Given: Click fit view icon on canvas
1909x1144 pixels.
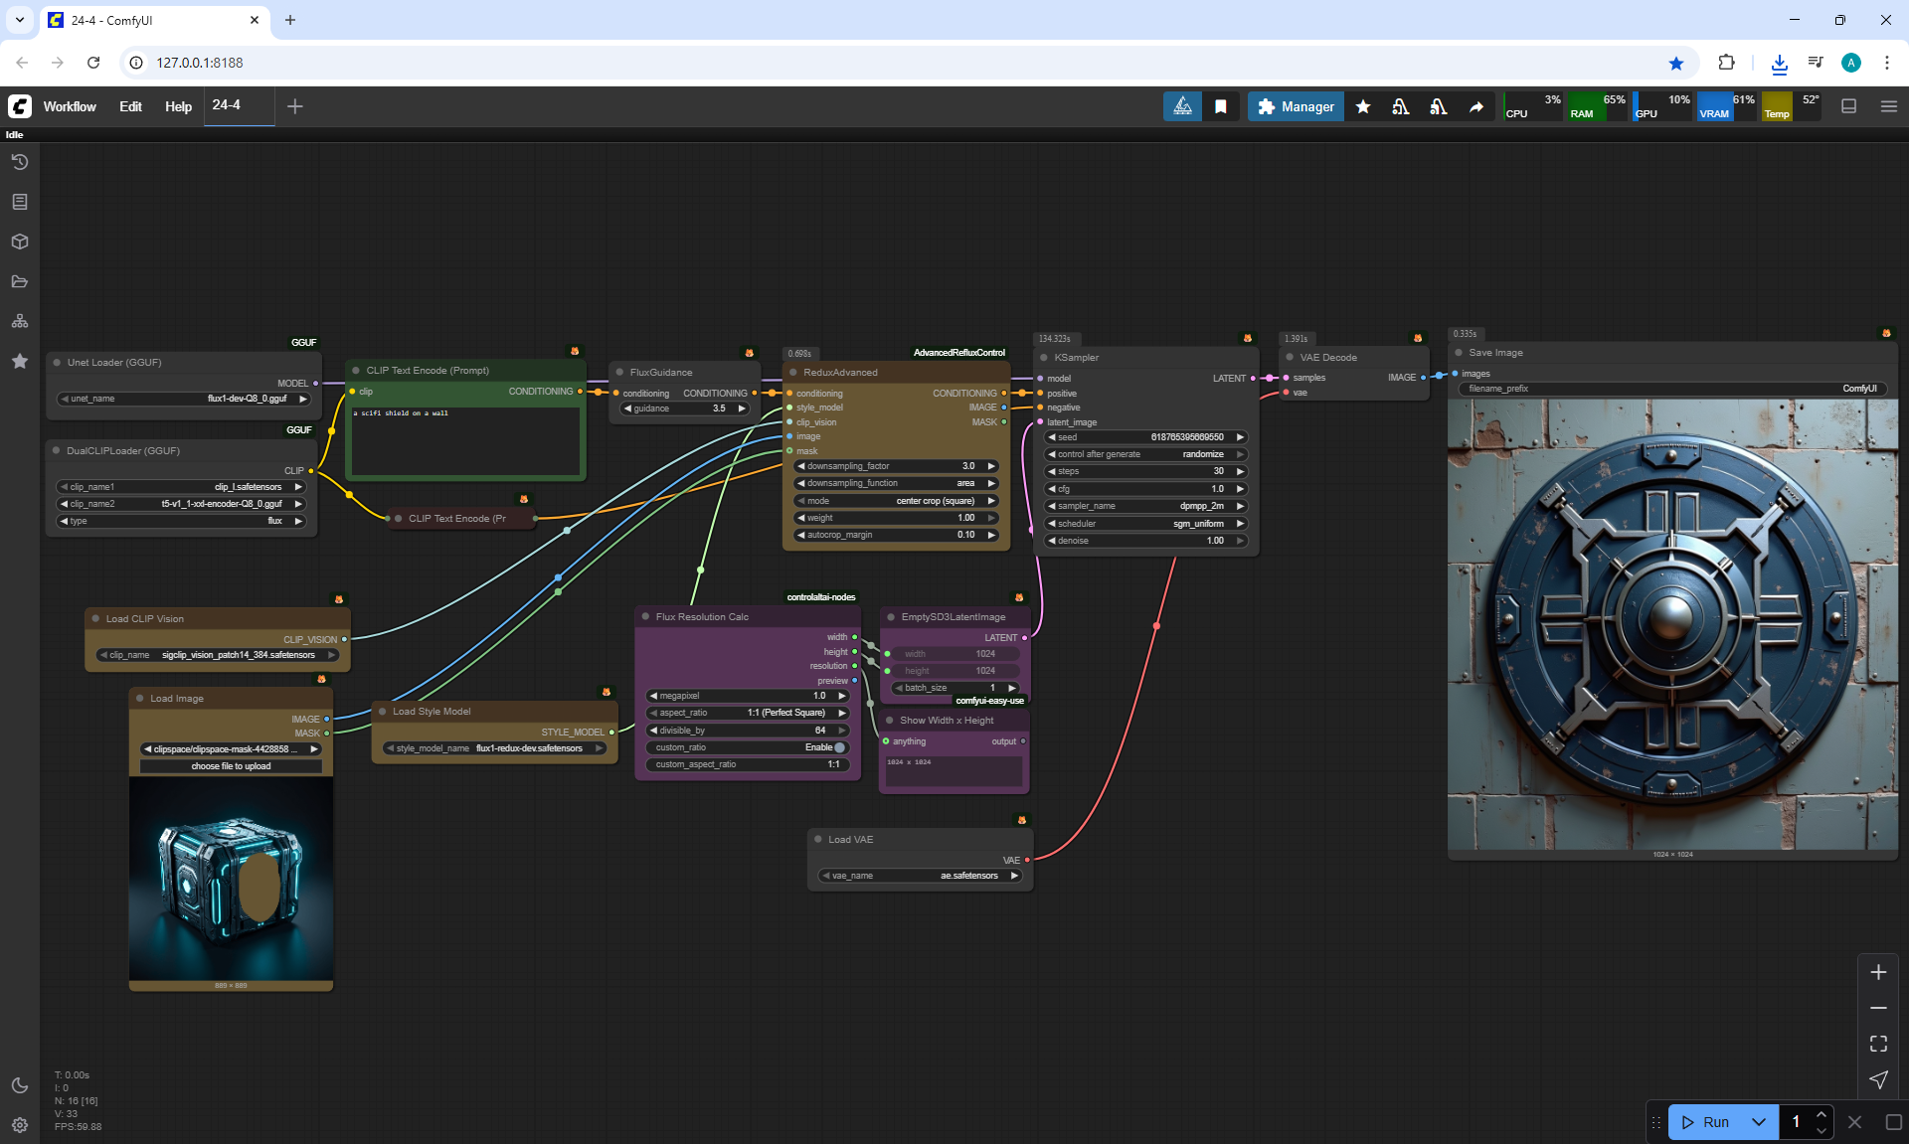Looking at the screenshot, I should tap(1878, 1044).
